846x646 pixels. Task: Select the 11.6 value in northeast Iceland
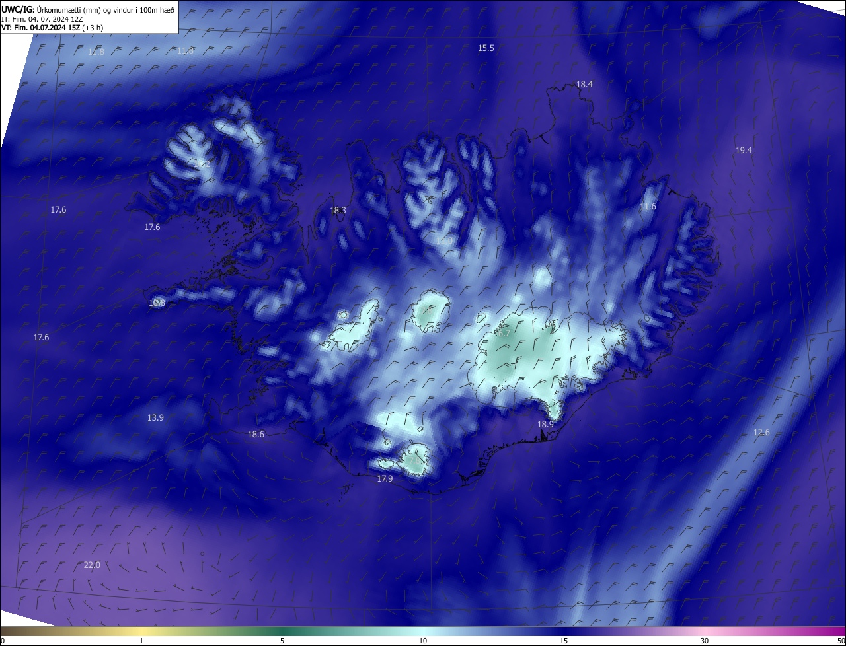pos(648,207)
